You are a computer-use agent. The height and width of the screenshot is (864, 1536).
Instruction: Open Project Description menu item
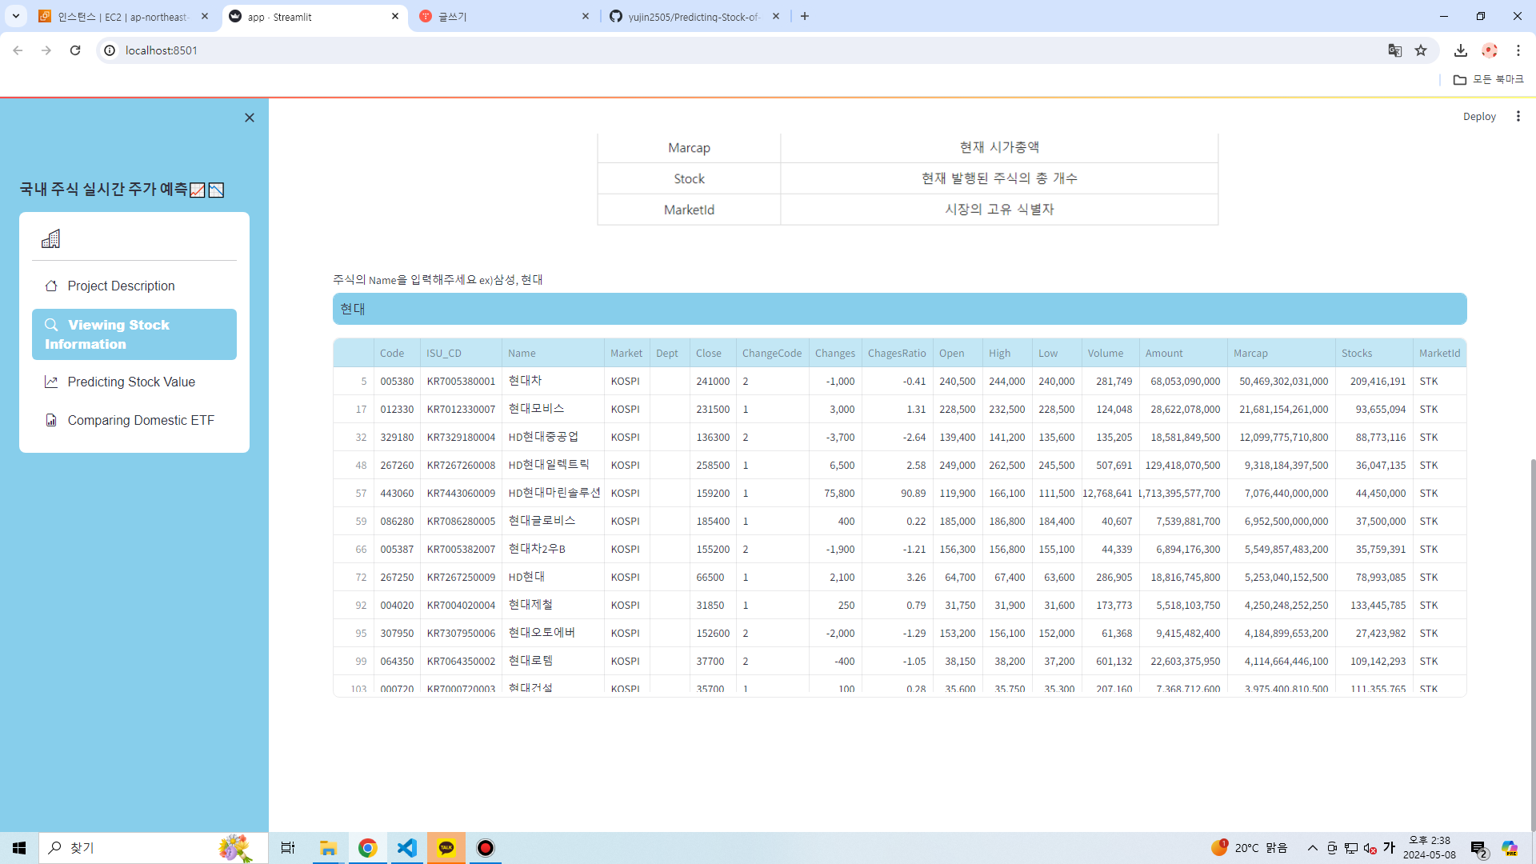coord(121,286)
